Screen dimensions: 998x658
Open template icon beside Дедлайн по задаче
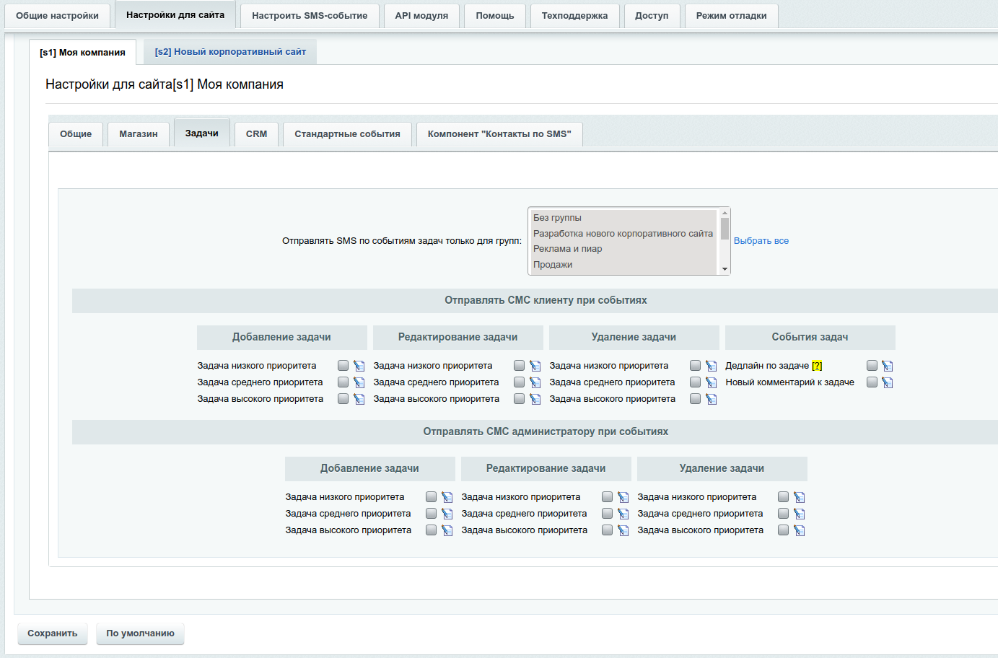(x=887, y=366)
